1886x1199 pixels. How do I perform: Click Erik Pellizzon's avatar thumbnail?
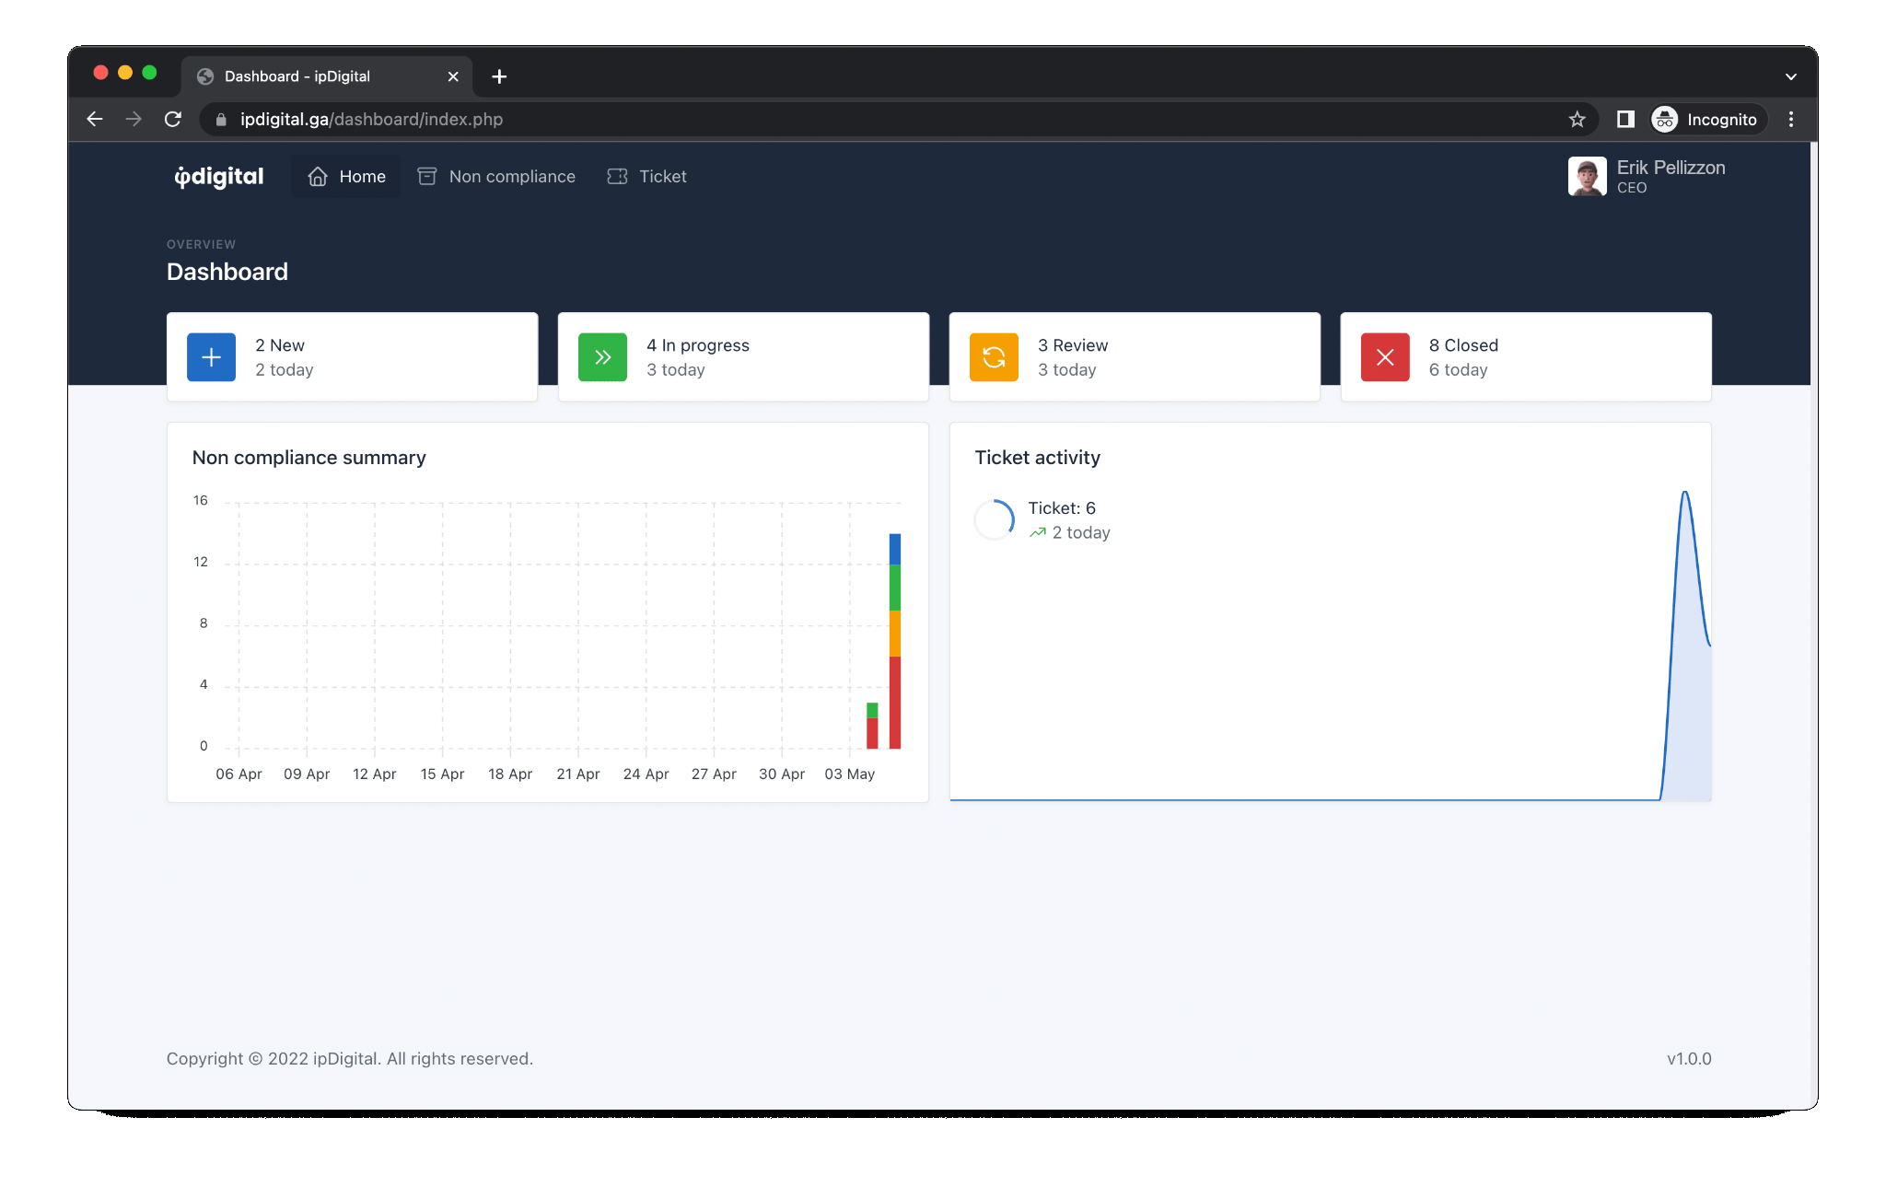[1587, 176]
